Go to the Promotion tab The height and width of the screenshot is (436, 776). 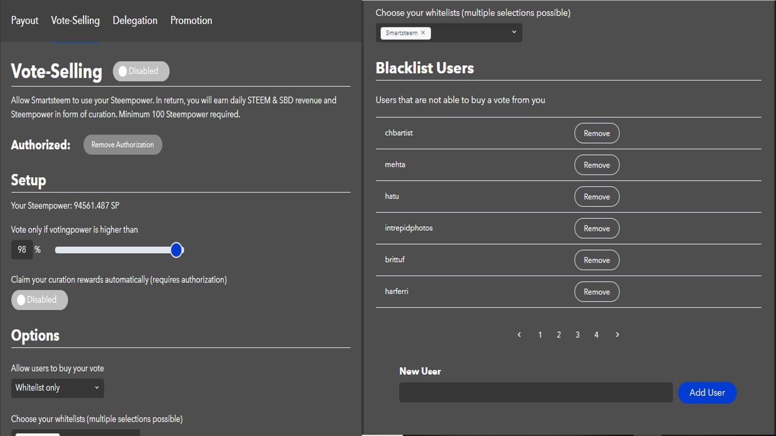[191, 20]
